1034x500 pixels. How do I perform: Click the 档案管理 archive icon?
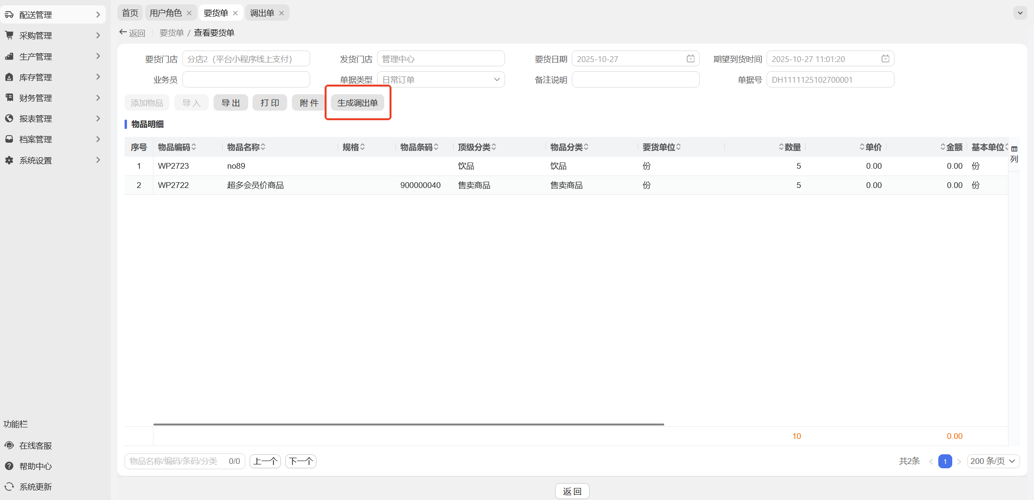9,139
